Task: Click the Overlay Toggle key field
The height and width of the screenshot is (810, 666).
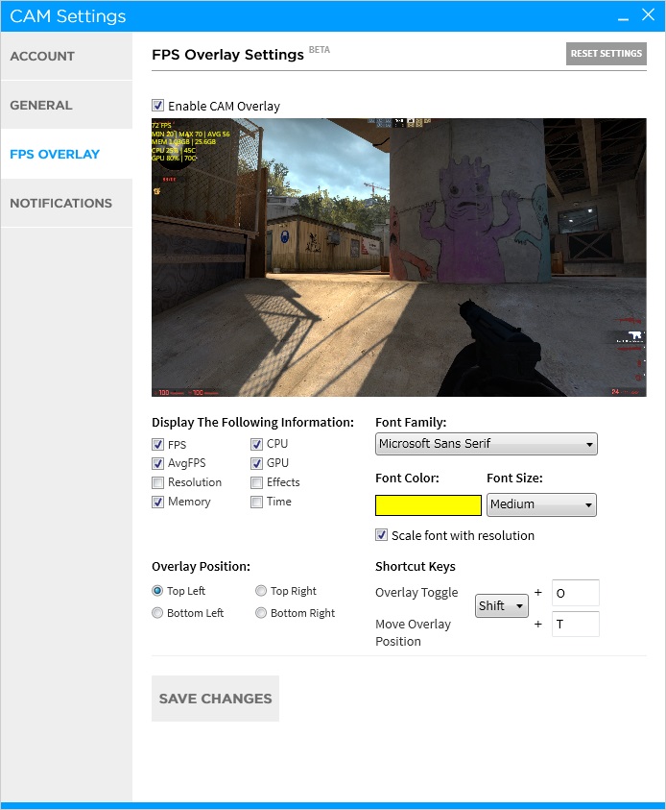Action: pyautogui.click(x=575, y=593)
